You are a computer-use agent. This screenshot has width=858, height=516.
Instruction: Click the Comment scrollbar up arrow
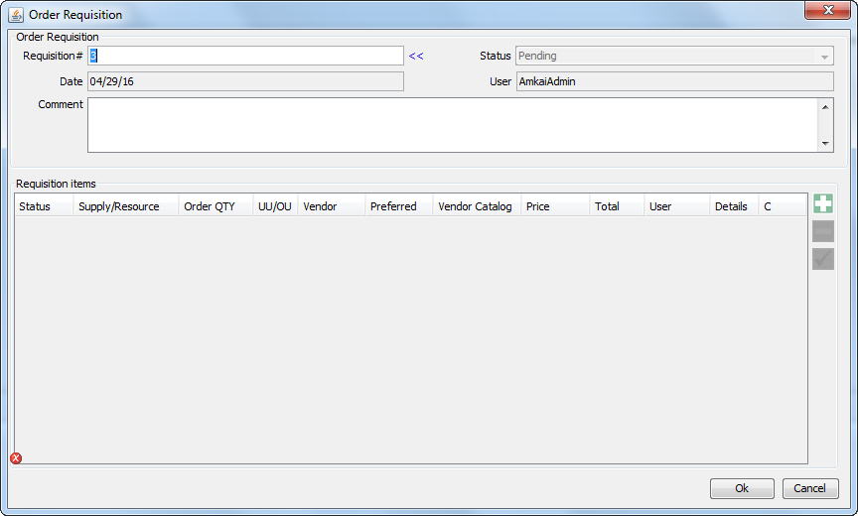(825, 106)
